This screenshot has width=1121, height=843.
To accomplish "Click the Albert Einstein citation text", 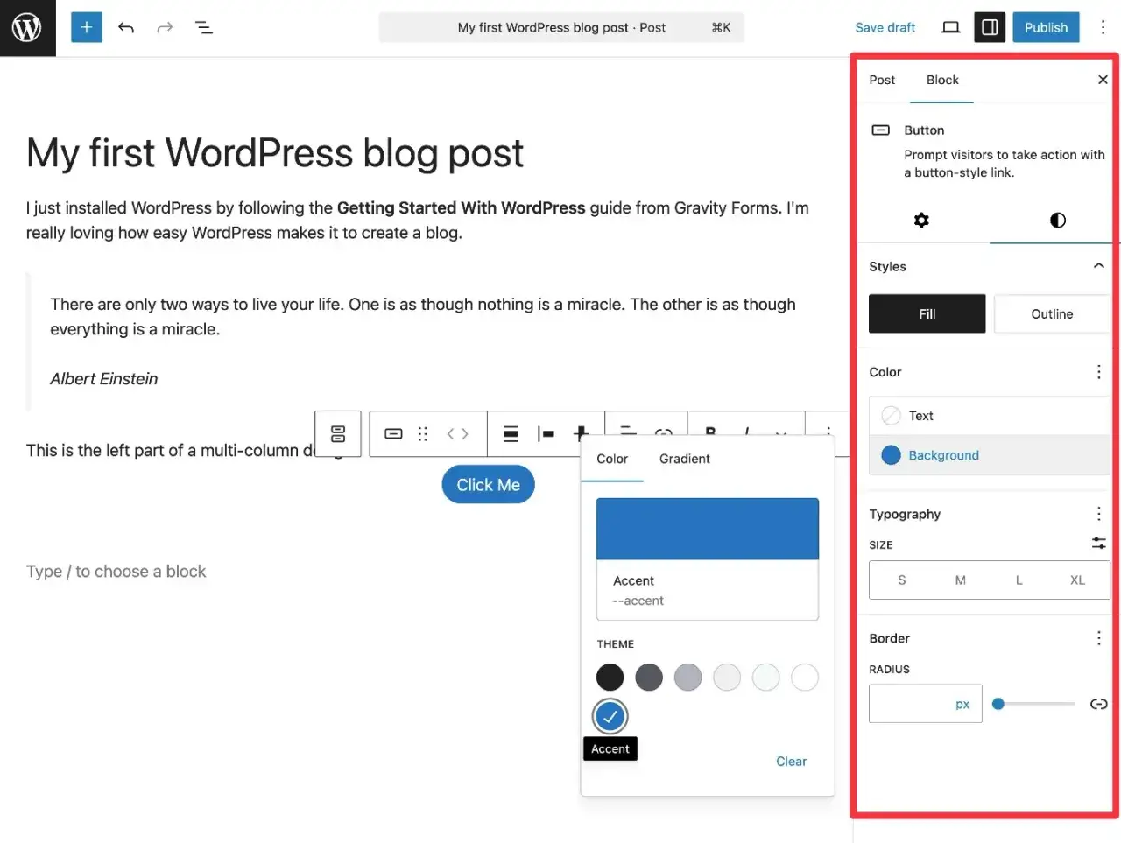I will pyautogui.click(x=104, y=379).
